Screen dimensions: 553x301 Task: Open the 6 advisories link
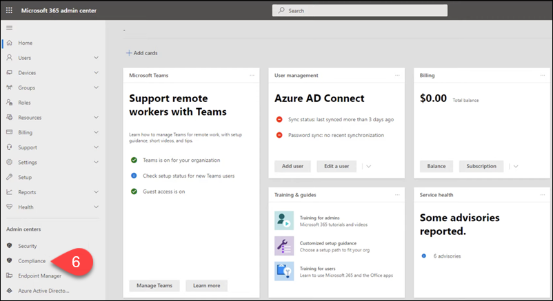447,256
